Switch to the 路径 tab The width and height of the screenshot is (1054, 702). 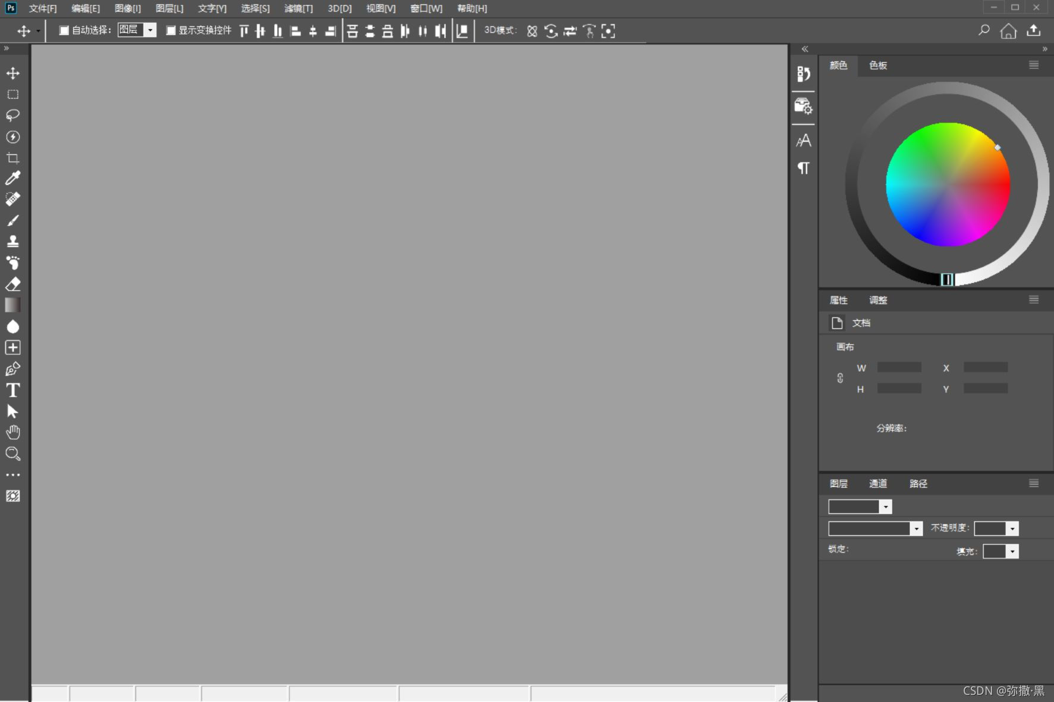[918, 483]
